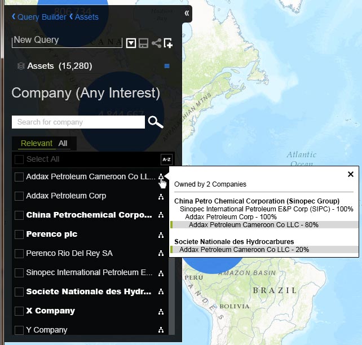Click the Search for company field
This screenshot has height=345, width=362.
(x=78, y=122)
